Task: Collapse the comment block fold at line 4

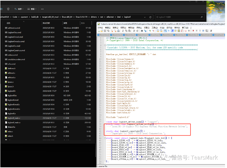Action: point(105,45)
